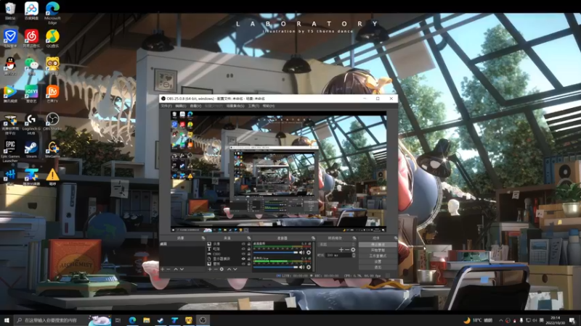The width and height of the screenshot is (581, 326).
Task: Remove scene transition with minus icon
Action: coord(347,250)
